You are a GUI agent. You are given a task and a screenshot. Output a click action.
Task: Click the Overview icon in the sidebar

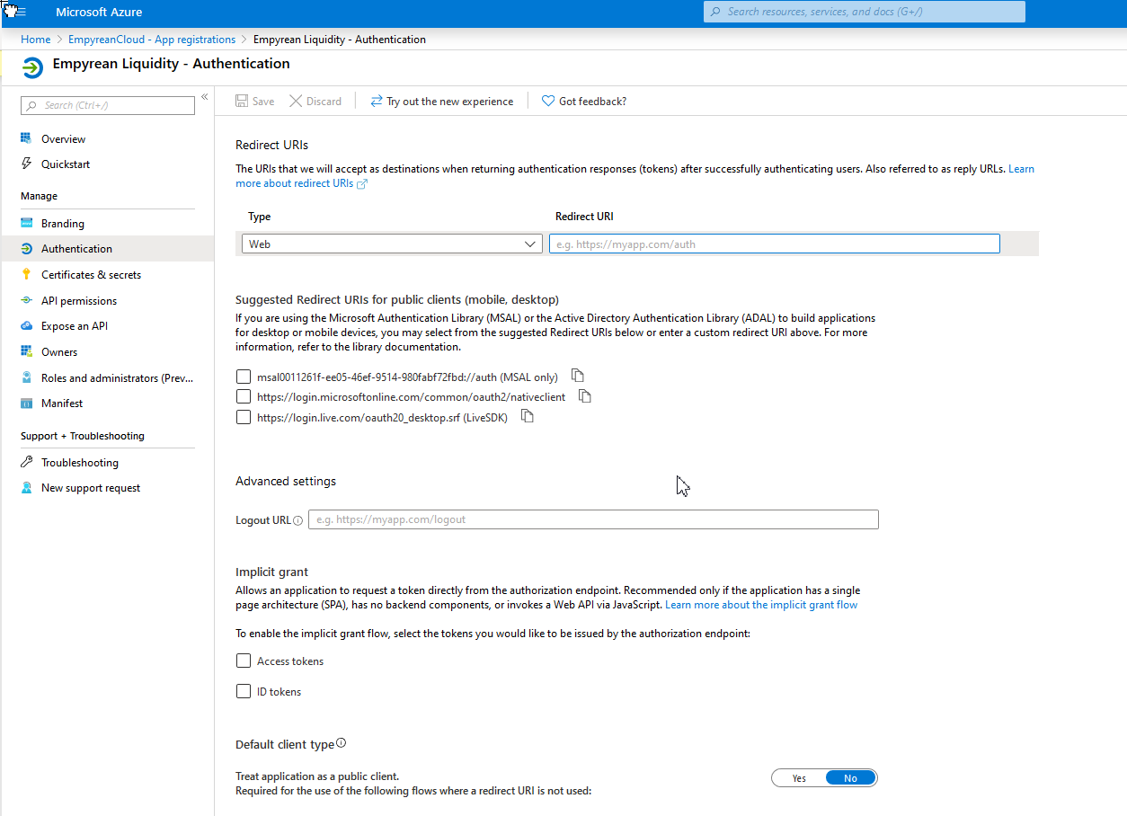click(x=26, y=138)
